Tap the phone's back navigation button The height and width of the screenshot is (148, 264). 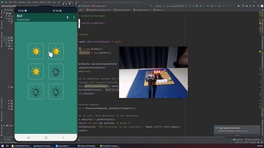64,138
